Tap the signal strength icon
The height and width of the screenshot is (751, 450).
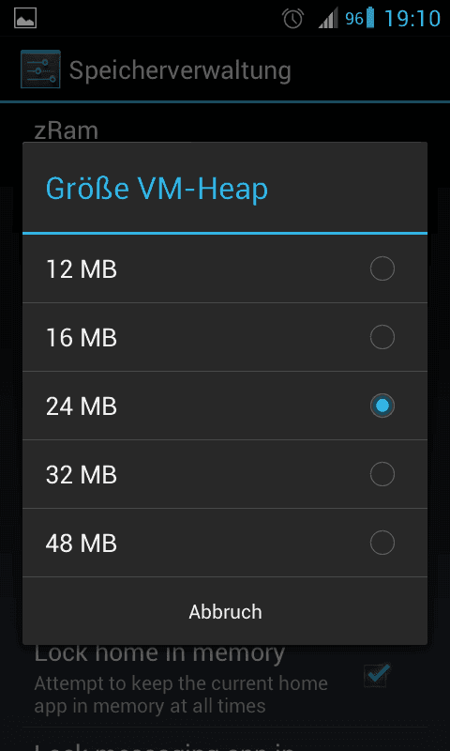coord(328,18)
